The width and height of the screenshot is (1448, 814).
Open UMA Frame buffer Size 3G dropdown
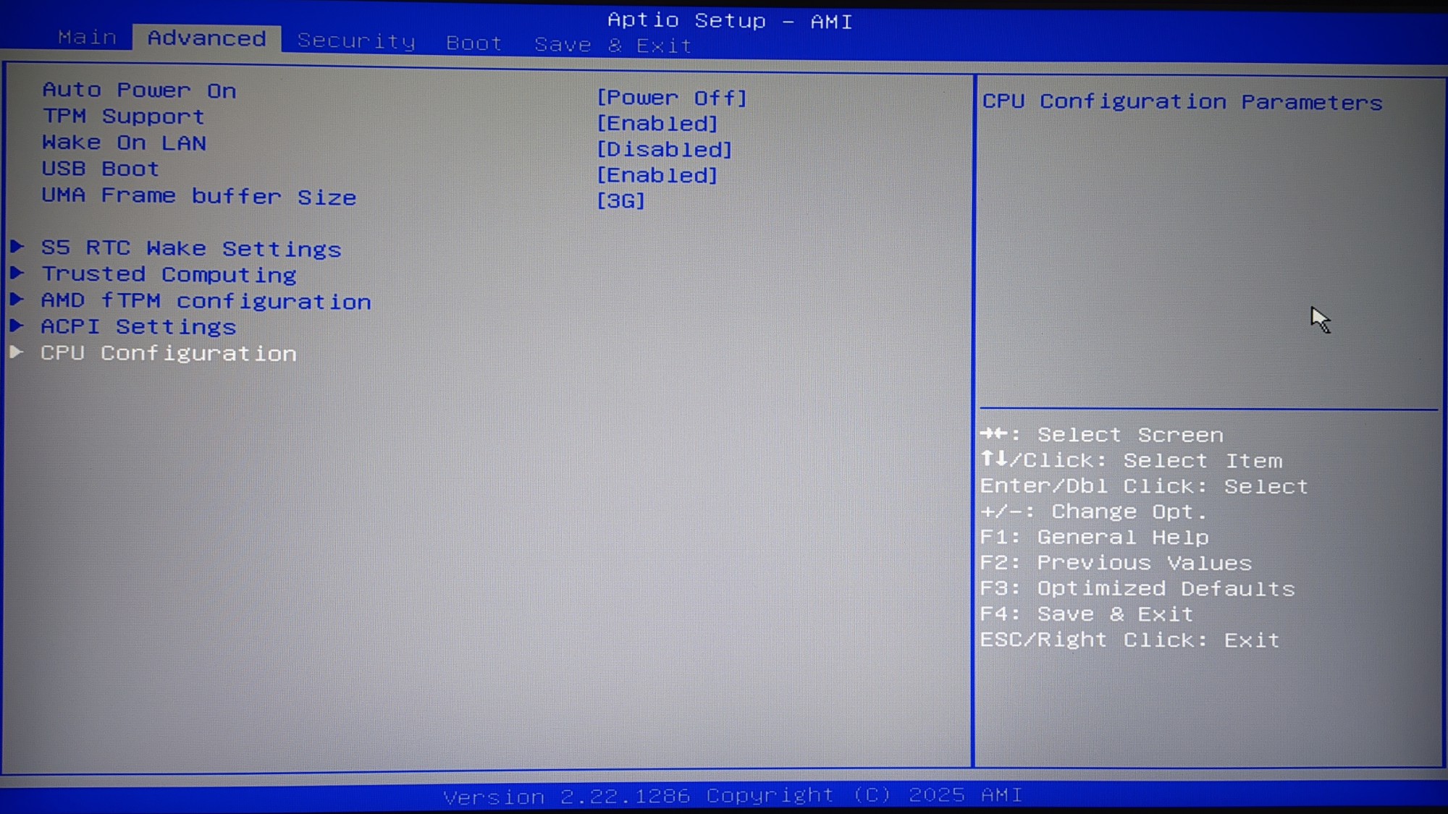pyautogui.click(x=620, y=201)
